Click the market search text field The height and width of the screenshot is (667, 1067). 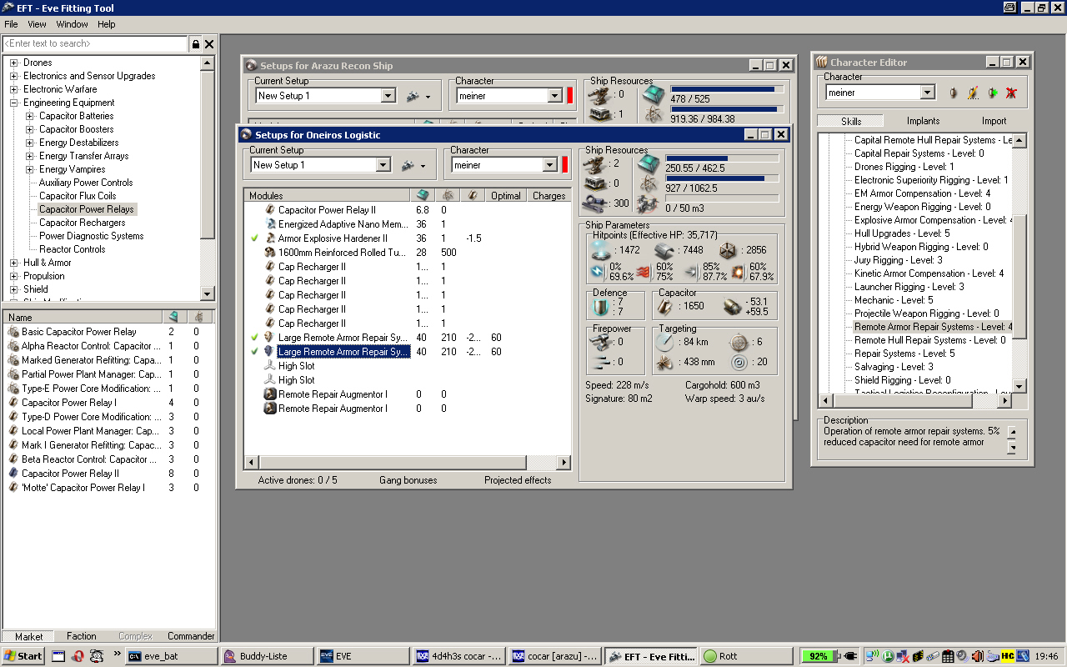pyautogui.click(x=95, y=43)
